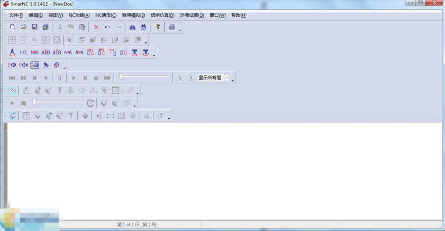Click the yellow question mark help icon
445x231 pixels.
click(158, 27)
